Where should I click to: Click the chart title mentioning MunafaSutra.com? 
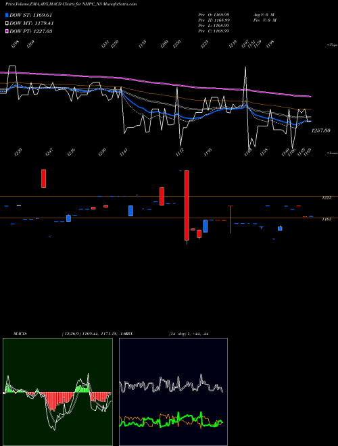[71, 4]
